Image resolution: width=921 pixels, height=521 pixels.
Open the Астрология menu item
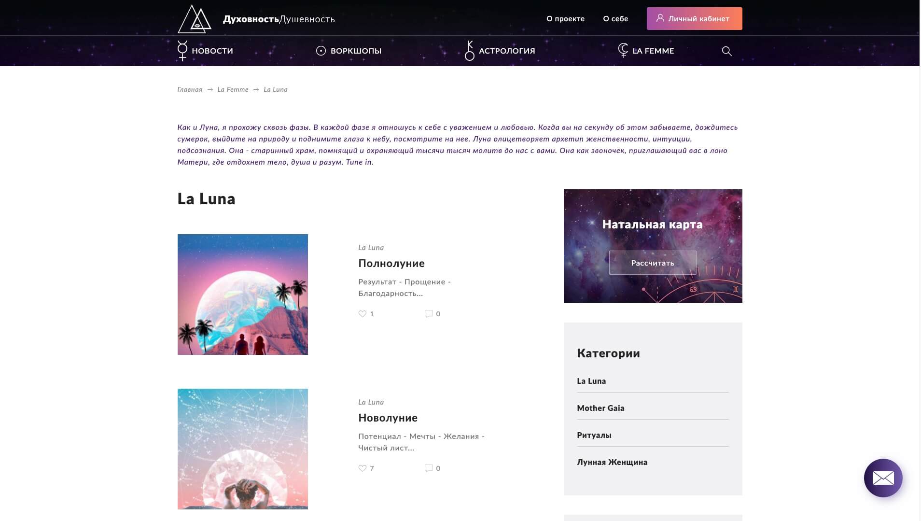[507, 51]
